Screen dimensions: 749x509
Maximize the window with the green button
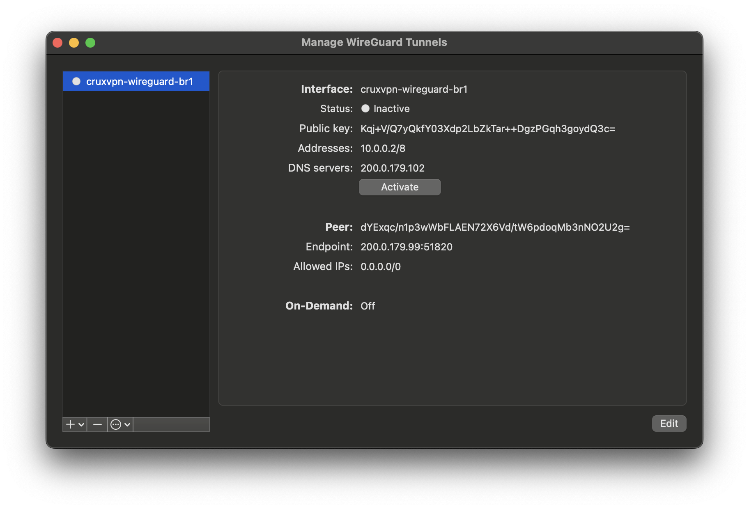(90, 43)
